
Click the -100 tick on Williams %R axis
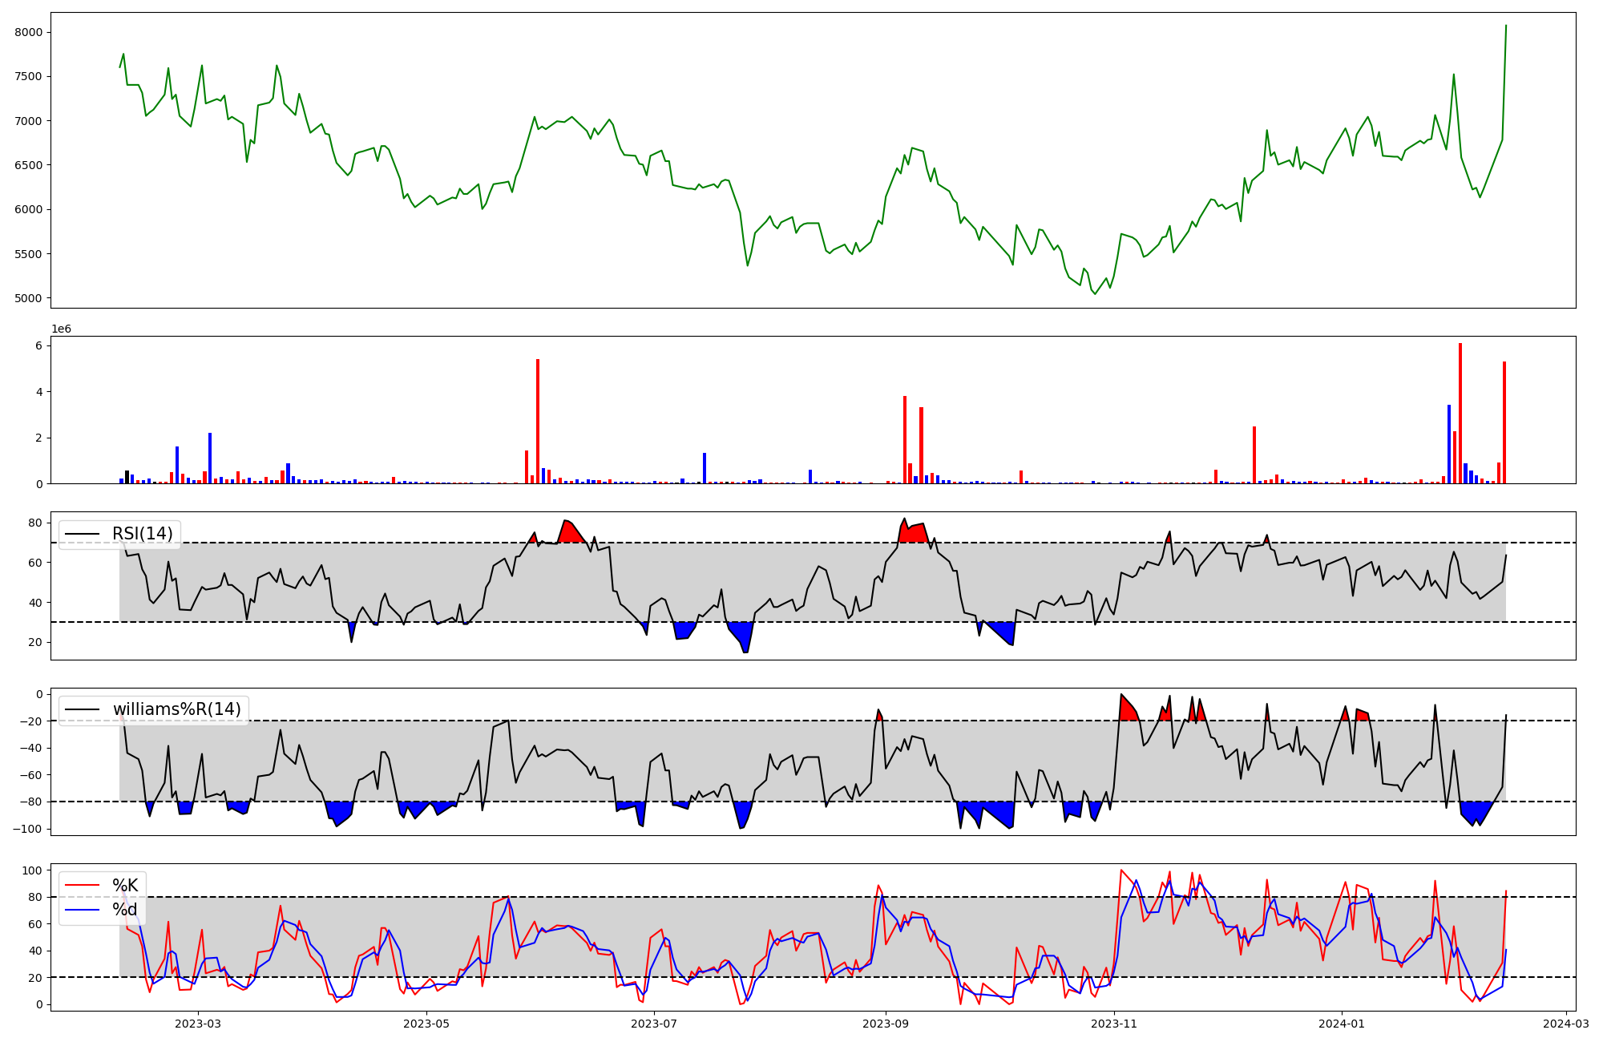point(26,829)
